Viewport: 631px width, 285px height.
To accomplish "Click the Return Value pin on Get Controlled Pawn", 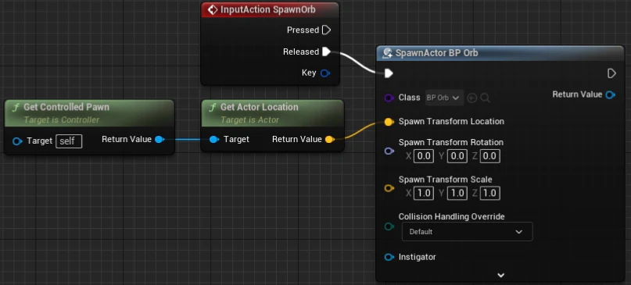I will coord(160,140).
